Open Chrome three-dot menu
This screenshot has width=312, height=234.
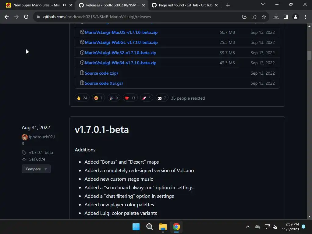coord(305,17)
